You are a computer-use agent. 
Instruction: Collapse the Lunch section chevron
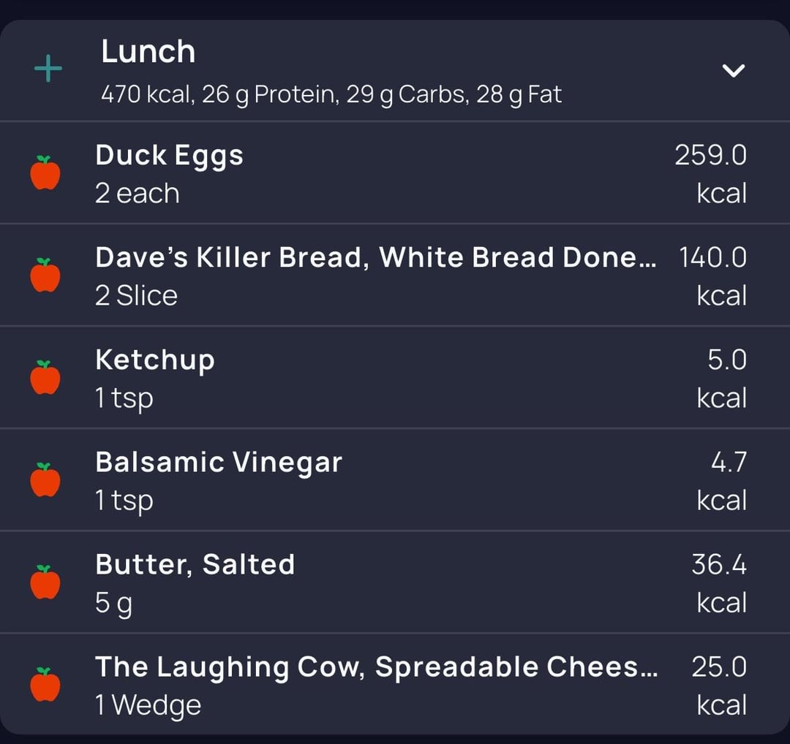coord(733,70)
